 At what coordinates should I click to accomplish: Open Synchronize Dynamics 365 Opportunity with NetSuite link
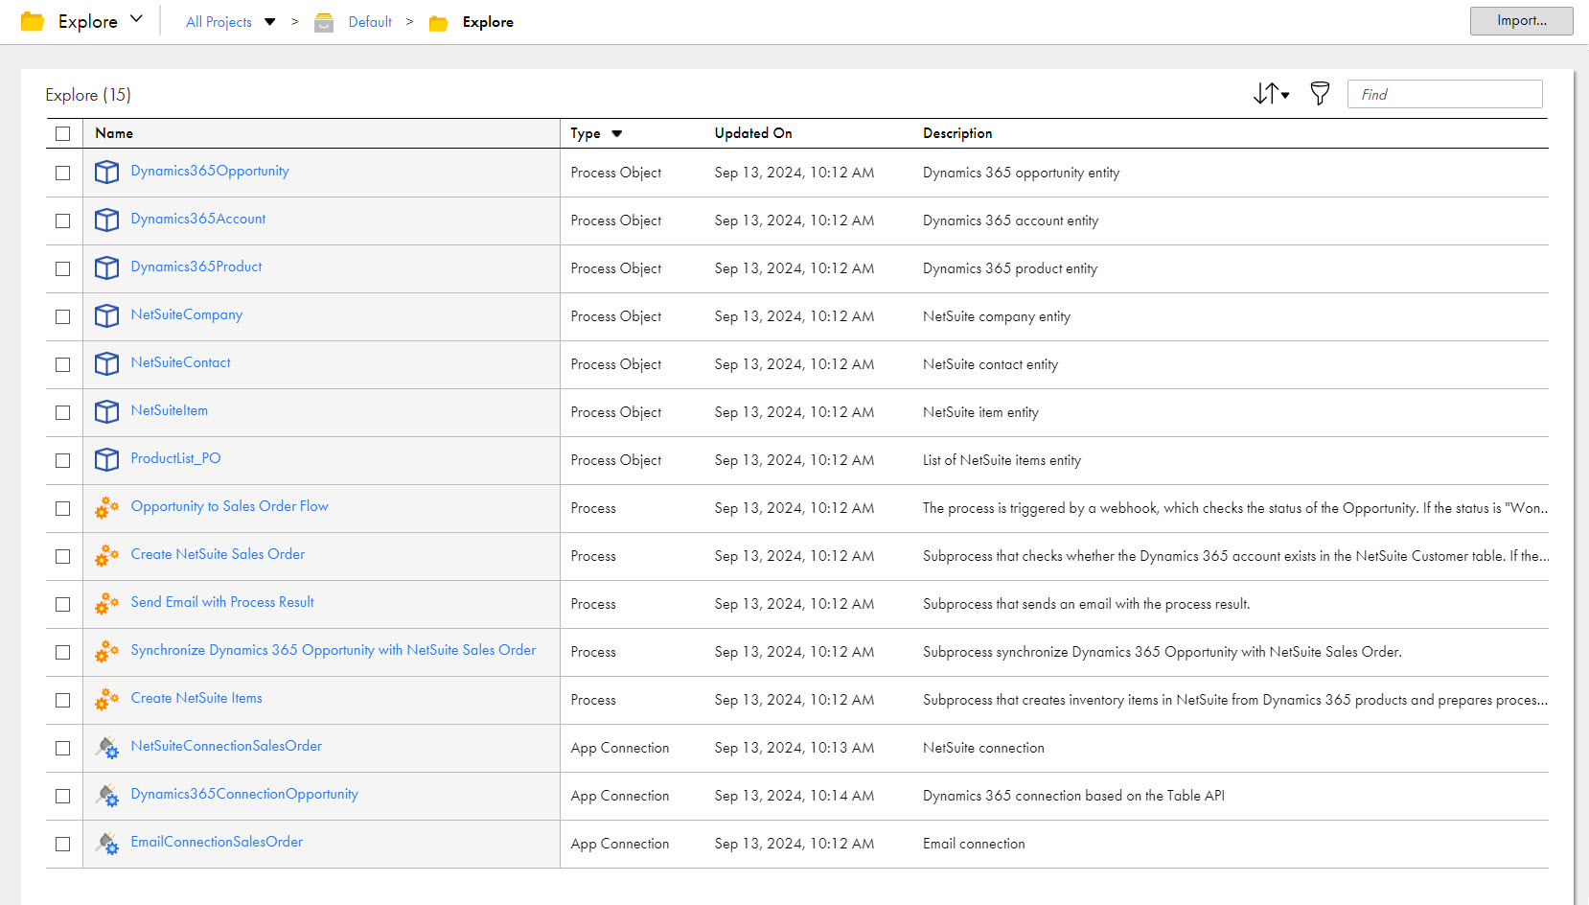tap(334, 650)
